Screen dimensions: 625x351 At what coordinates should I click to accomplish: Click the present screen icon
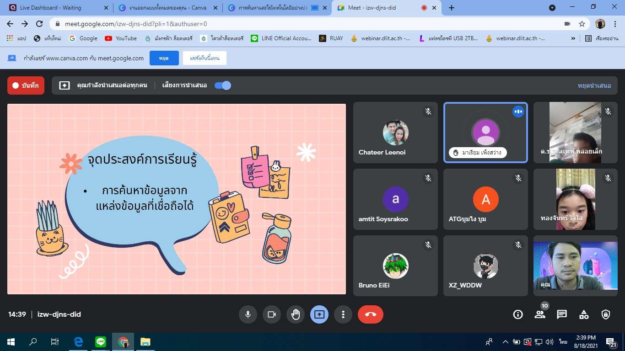click(319, 314)
